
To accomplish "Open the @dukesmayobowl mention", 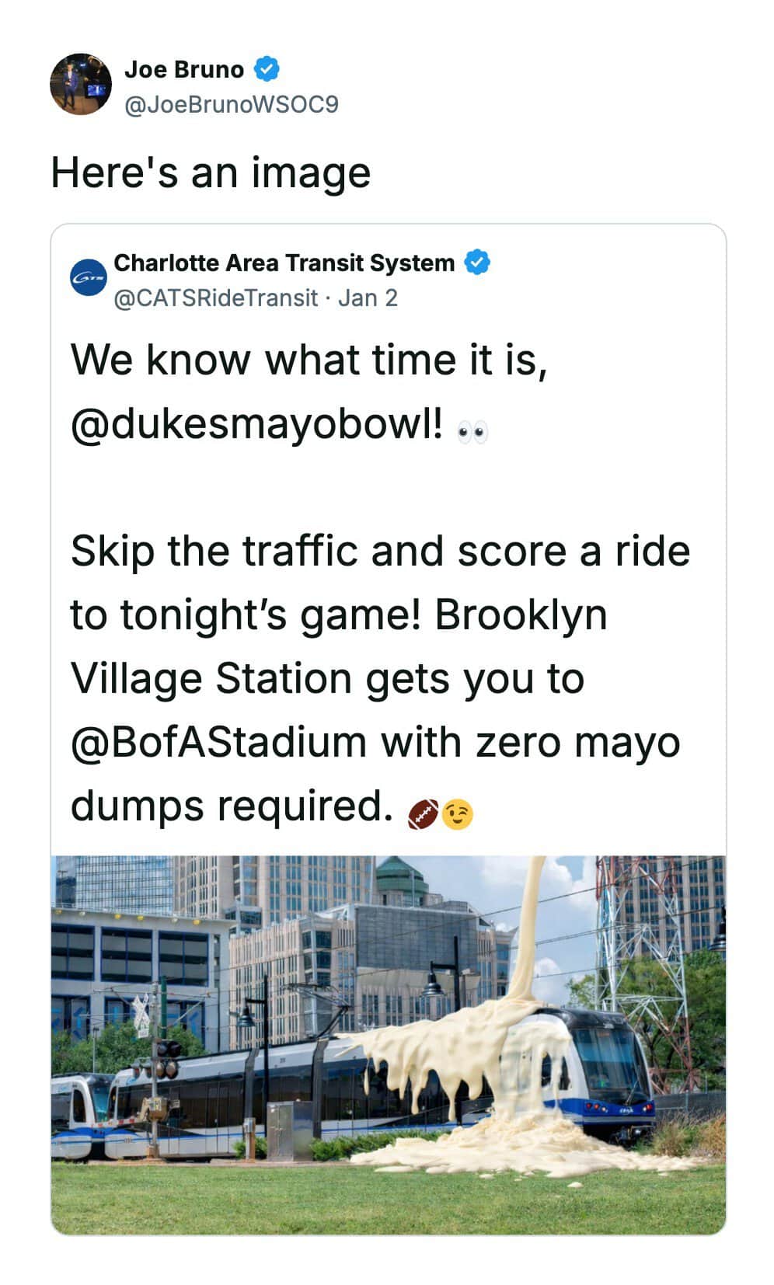I will [259, 424].
